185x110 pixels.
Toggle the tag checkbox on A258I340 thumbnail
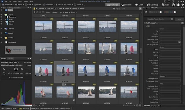coord(74,100)
